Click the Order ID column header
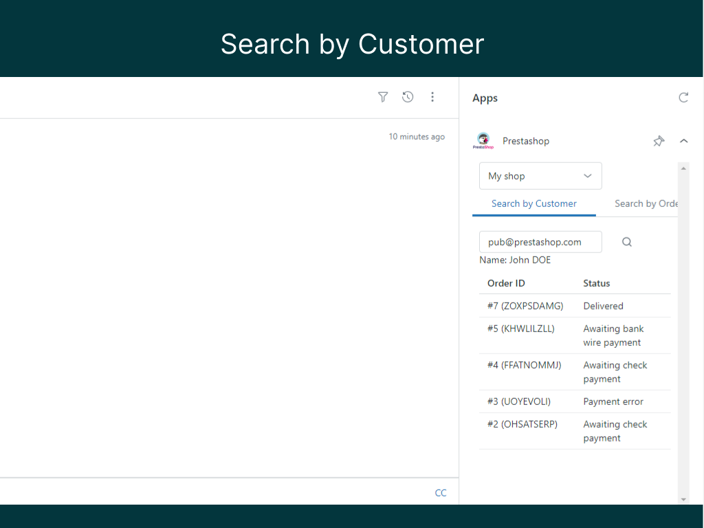Viewport: 704px width, 528px height. click(x=506, y=283)
